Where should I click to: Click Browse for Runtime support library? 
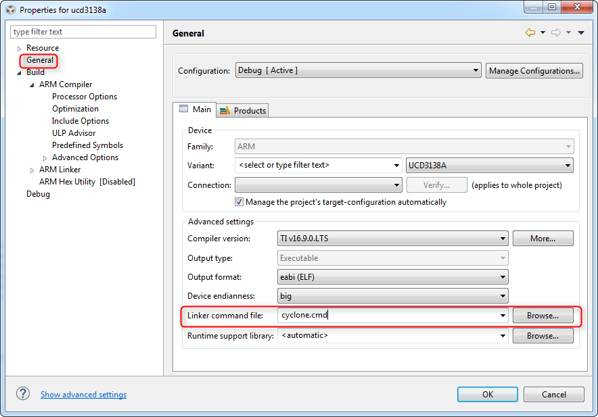click(543, 336)
